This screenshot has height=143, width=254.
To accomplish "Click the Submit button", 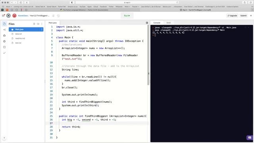I will pyautogui.click(x=243, y=15).
